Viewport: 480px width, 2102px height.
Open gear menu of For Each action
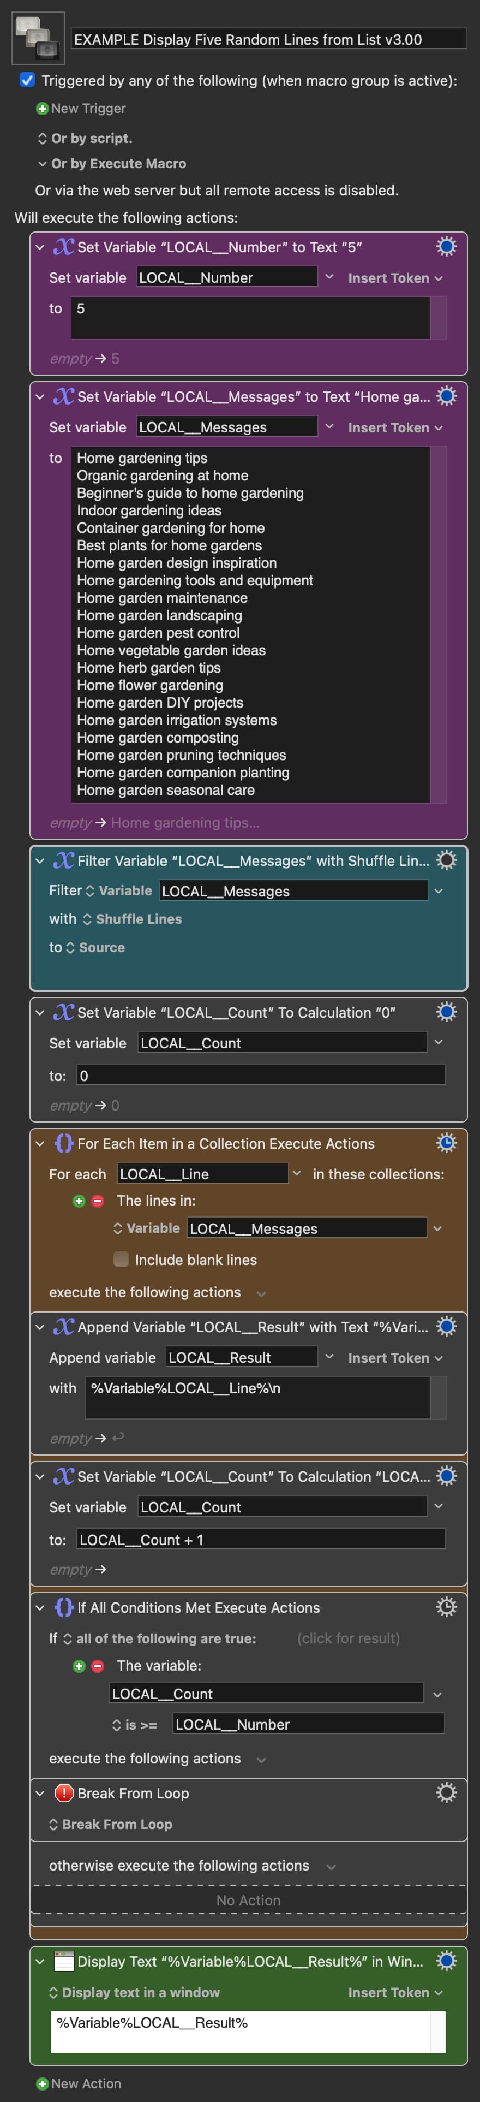click(x=446, y=1143)
